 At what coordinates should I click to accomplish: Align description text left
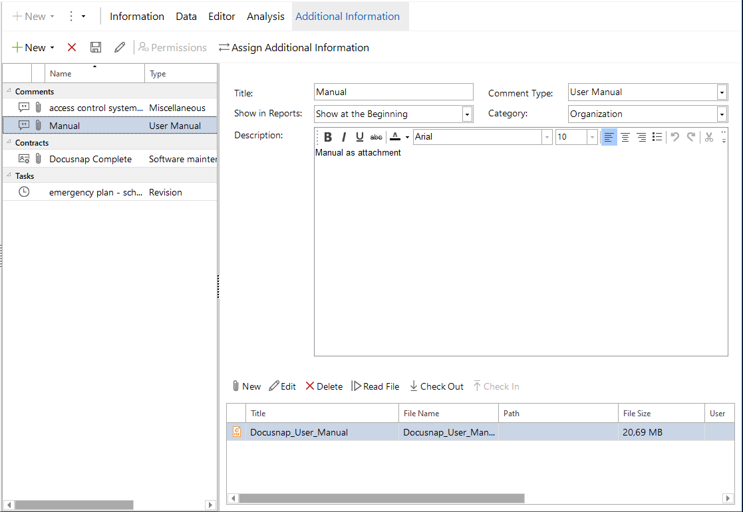coord(609,137)
